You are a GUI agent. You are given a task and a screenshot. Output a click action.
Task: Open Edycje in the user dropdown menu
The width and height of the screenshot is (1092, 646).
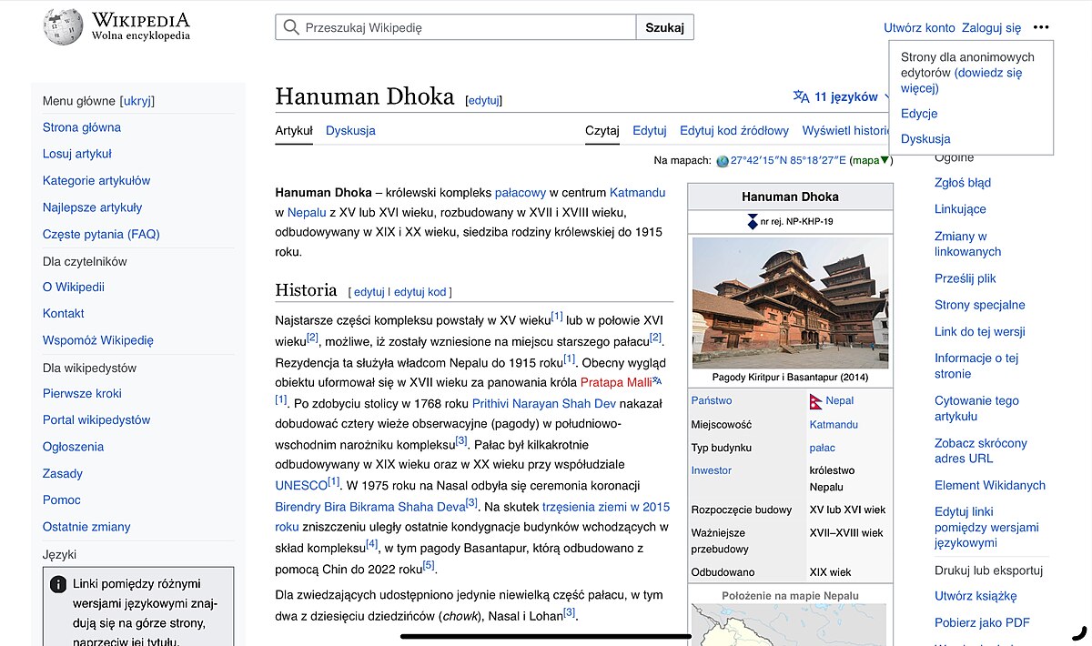pos(919,114)
